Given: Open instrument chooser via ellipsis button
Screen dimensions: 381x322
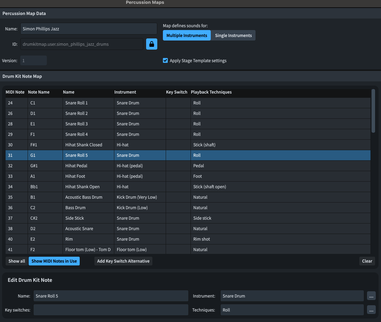Looking at the screenshot, I should coord(371,296).
